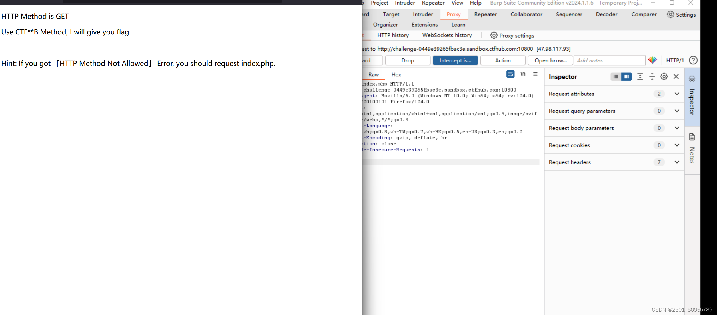Toggle message line wrap icon
The image size is (717, 315).
tap(510, 74)
